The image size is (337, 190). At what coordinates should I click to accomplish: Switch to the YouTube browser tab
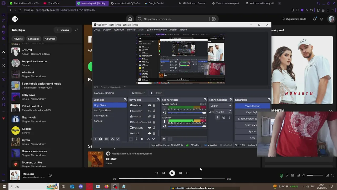(53, 3)
